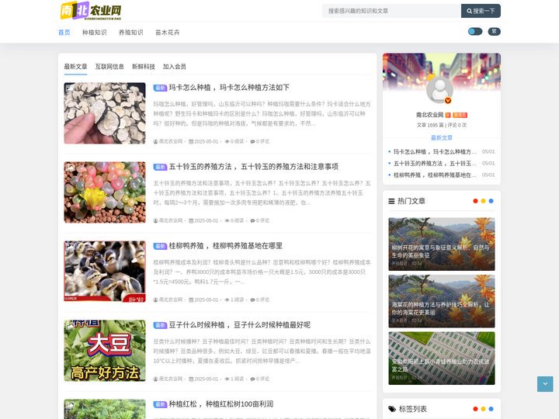
Task: Switch to traditional Chinese with 繁 button
Action: tap(494, 31)
